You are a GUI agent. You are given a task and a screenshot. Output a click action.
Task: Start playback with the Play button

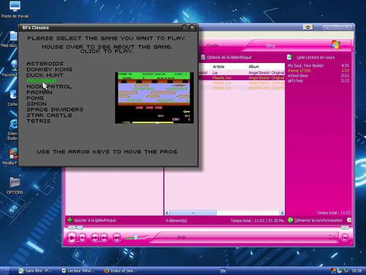pos(71,238)
